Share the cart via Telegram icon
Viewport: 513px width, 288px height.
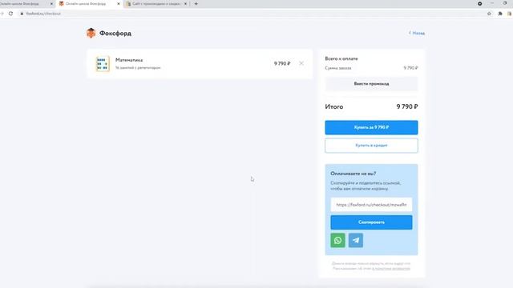coord(356,240)
